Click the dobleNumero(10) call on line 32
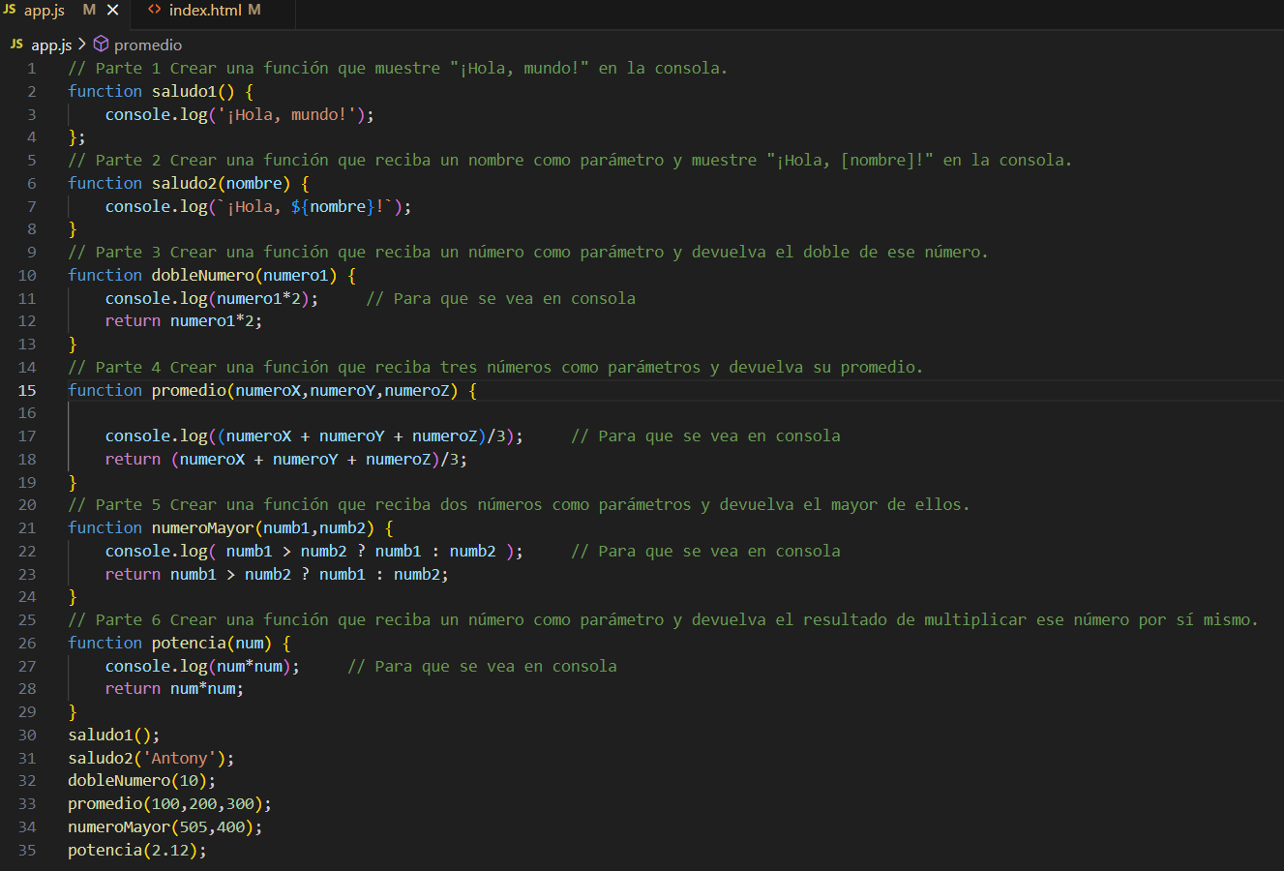This screenshot has height=871, width=1284. pos(142,780)
